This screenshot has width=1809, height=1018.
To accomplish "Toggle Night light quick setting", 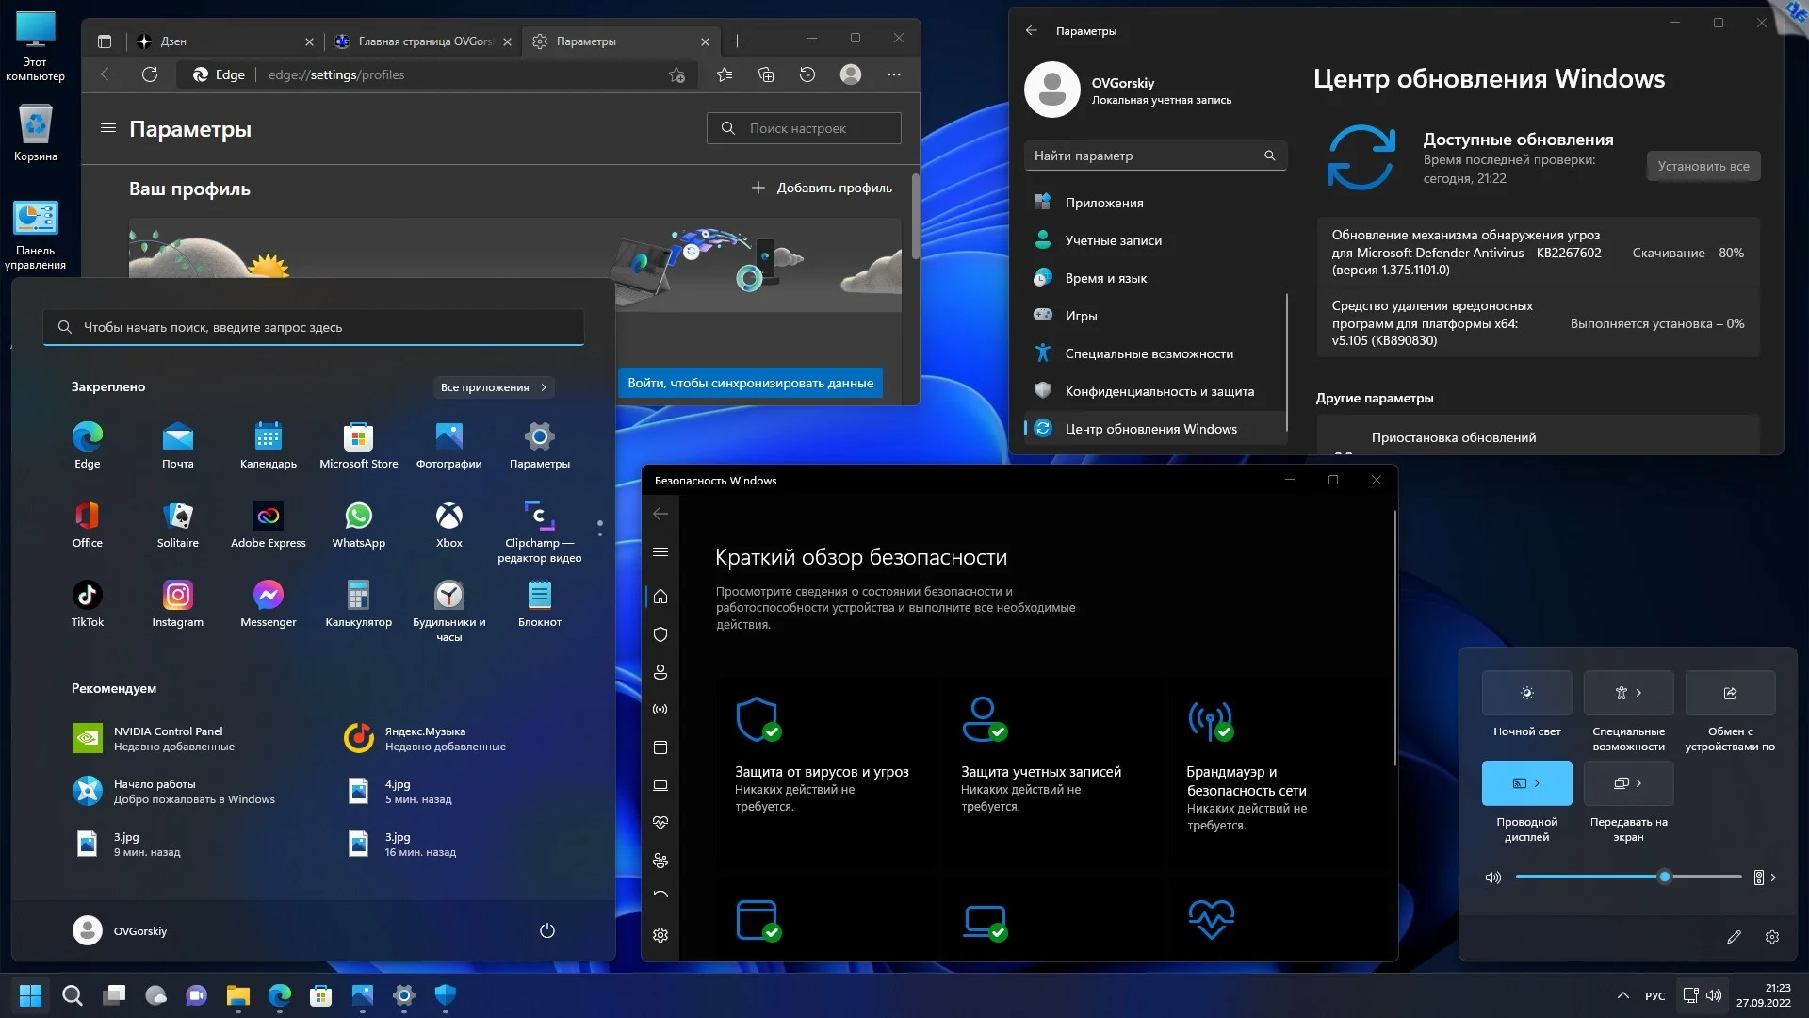I will click(x=1526, y=693).
